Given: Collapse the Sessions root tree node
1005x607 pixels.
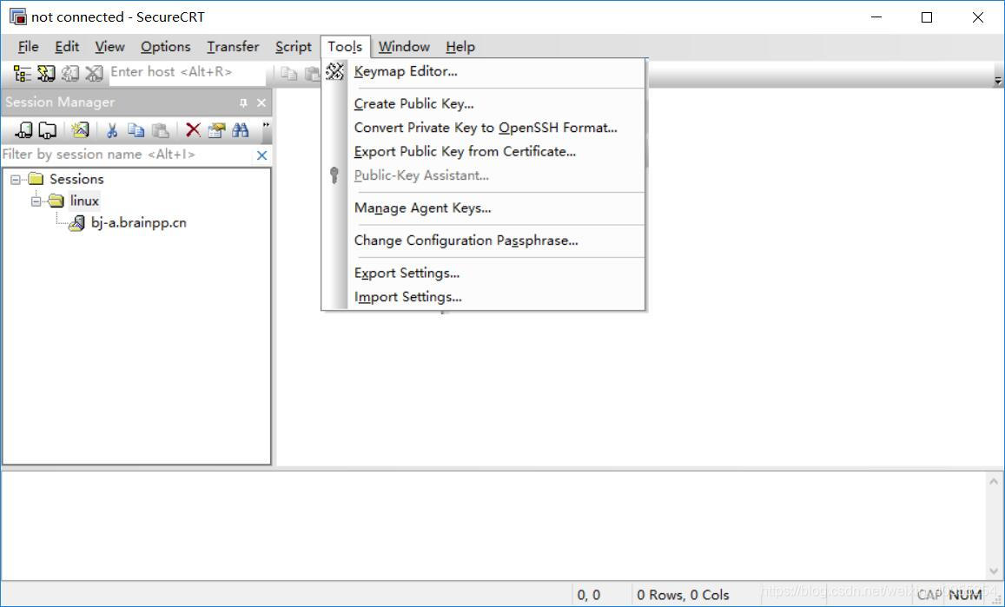Looking at the screenshot, I should coord(16,180).
